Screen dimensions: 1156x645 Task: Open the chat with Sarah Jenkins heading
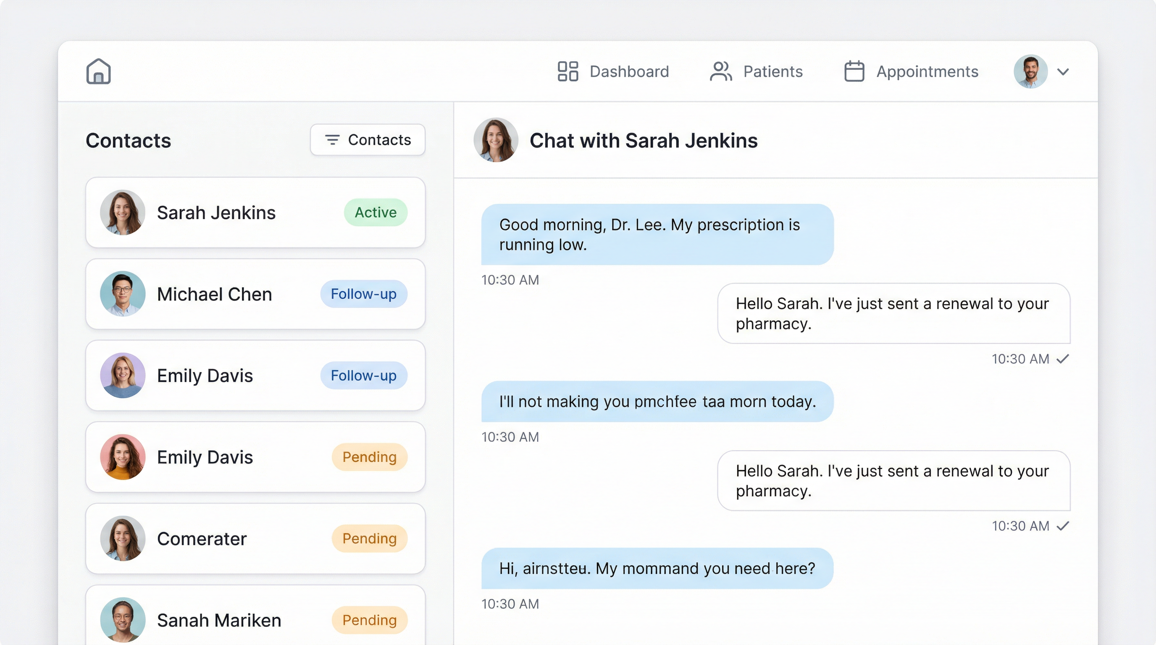pyautogui.click(x=644, y=140)
